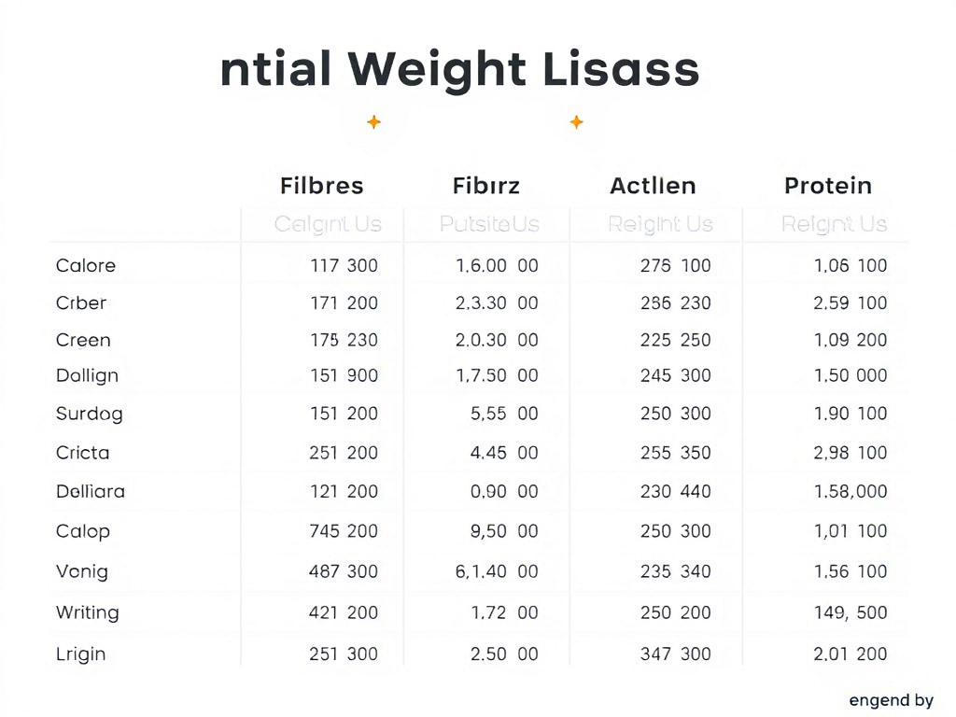The height and width of the screenshot is (717, 956).
Task: Select the Protein column header
Action: (x=828, y=186)
